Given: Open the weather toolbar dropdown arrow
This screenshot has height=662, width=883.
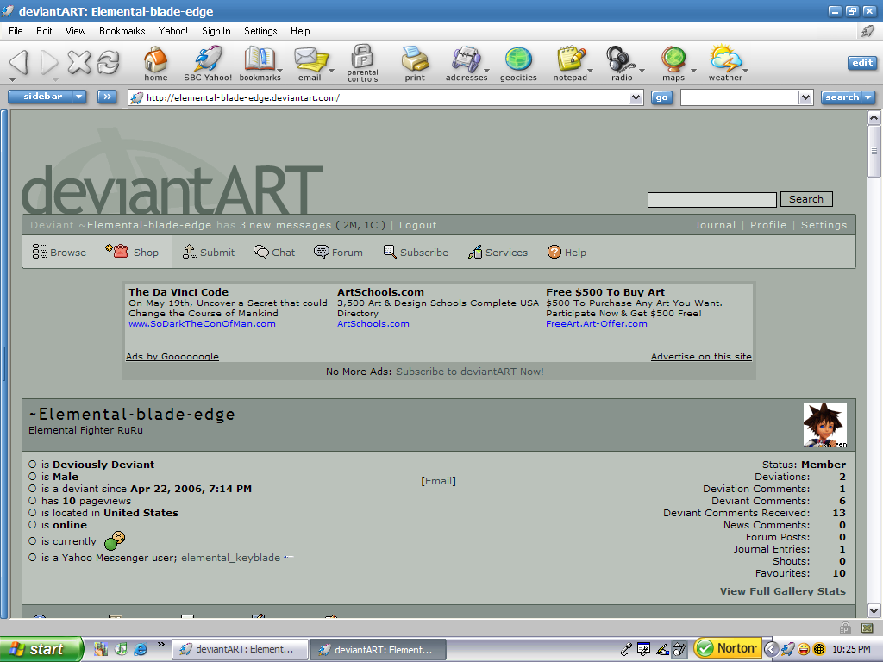Looking at the screenshot, I should tap(746, 71).
